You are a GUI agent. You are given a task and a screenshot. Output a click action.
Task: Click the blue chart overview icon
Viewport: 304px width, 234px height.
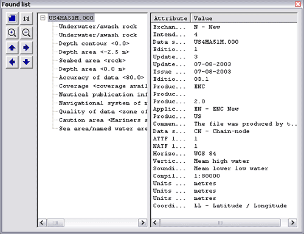point(12,18)
